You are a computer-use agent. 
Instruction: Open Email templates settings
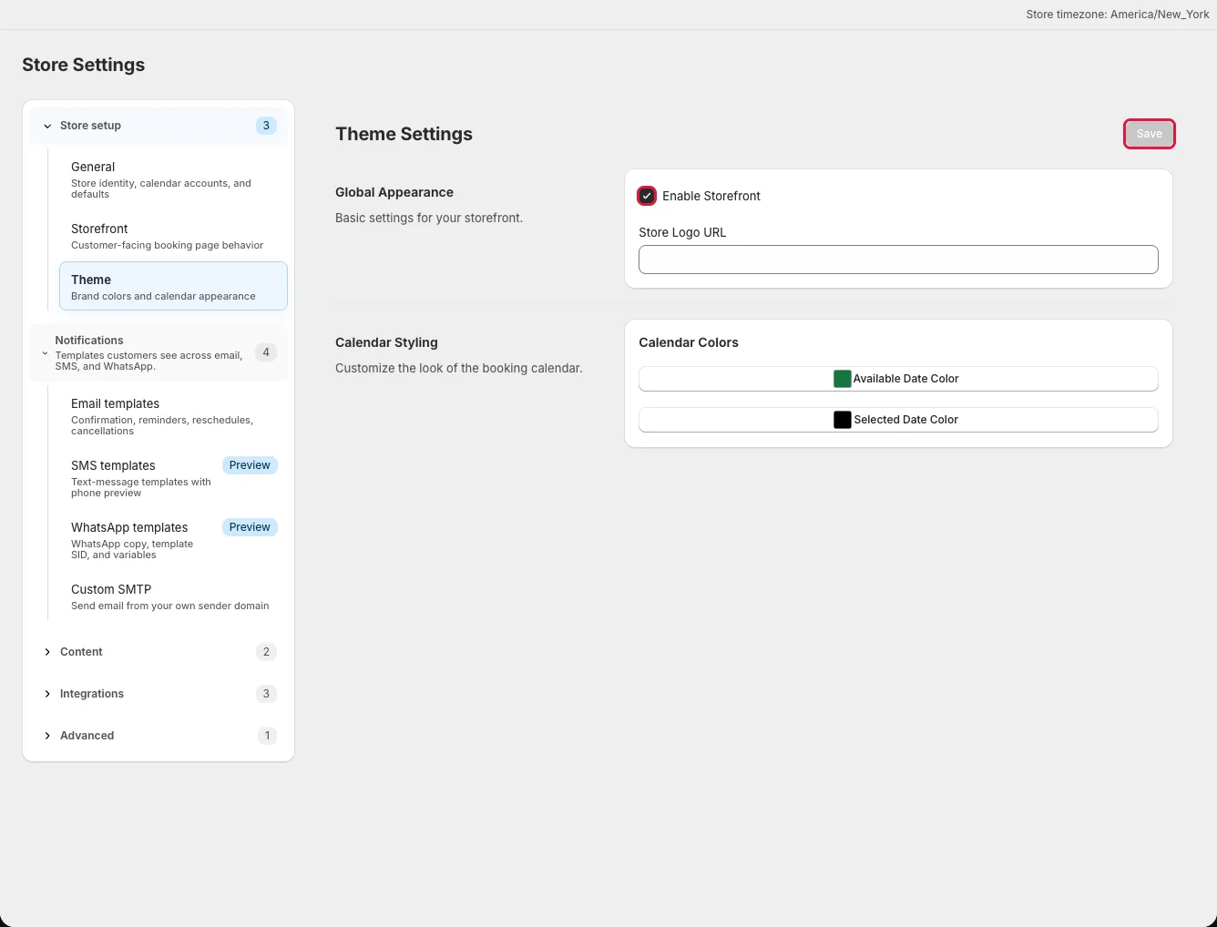click(x=173, y=416)
